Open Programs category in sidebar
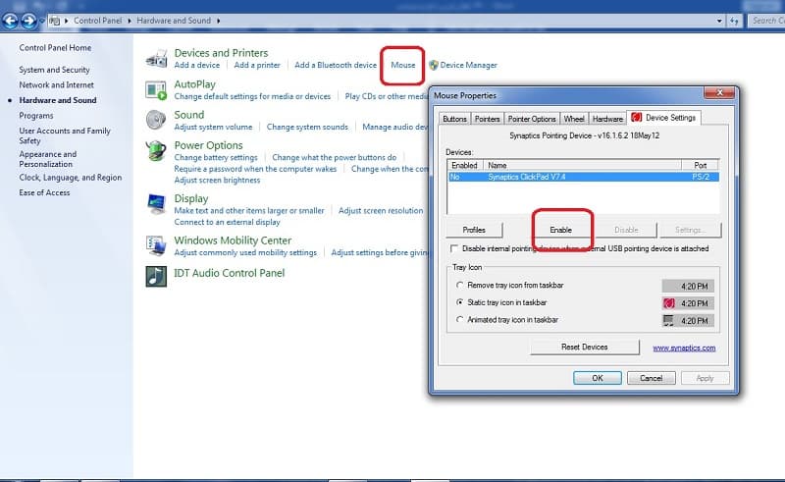The width and height of the screenshot is (785, 482). coord(36,116)
